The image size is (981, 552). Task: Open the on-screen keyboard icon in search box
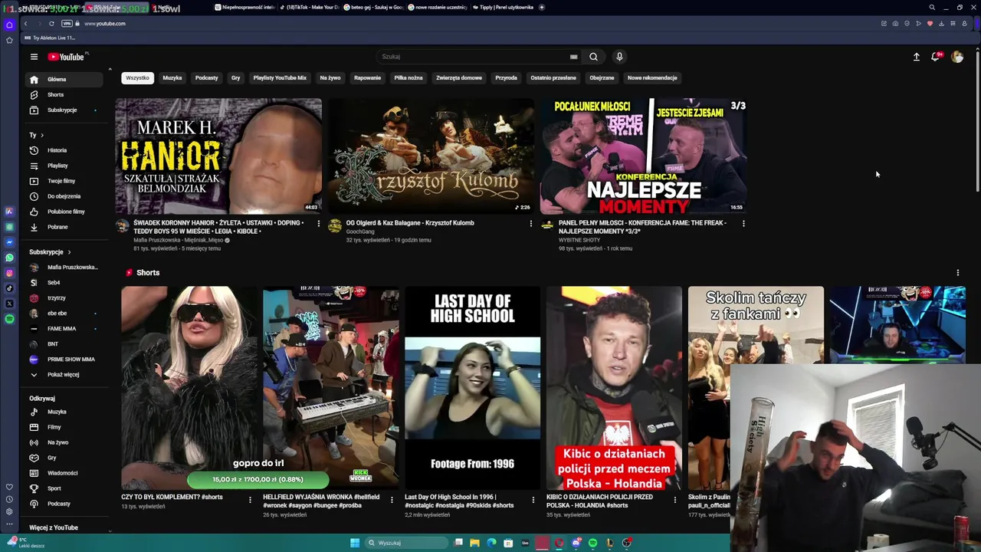pos(573,57)
